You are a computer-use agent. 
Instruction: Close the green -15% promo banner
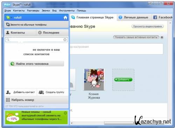[x=65, y=113]
